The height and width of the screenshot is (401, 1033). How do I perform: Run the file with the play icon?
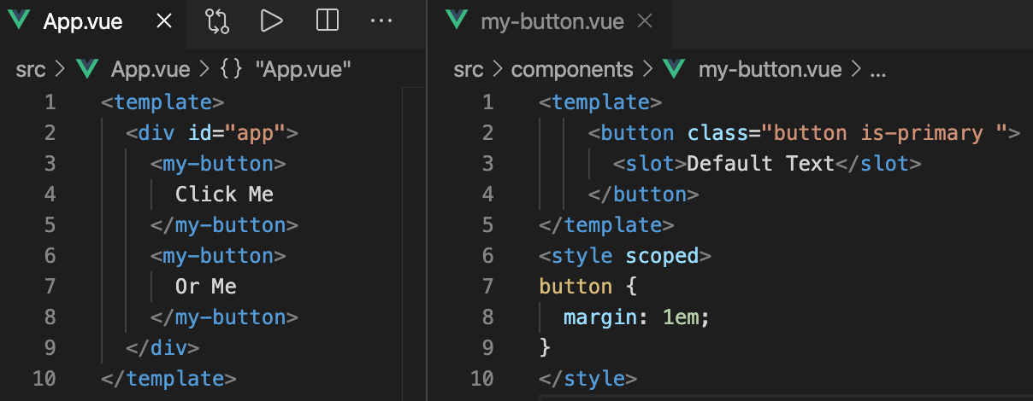pyautogui.click(x=272, y=20)
